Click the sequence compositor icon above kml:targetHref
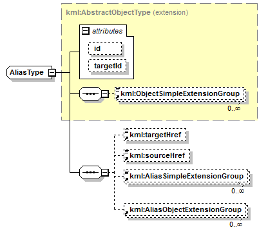Viewport: 268px width, 232px height. (x=90, y=172)
